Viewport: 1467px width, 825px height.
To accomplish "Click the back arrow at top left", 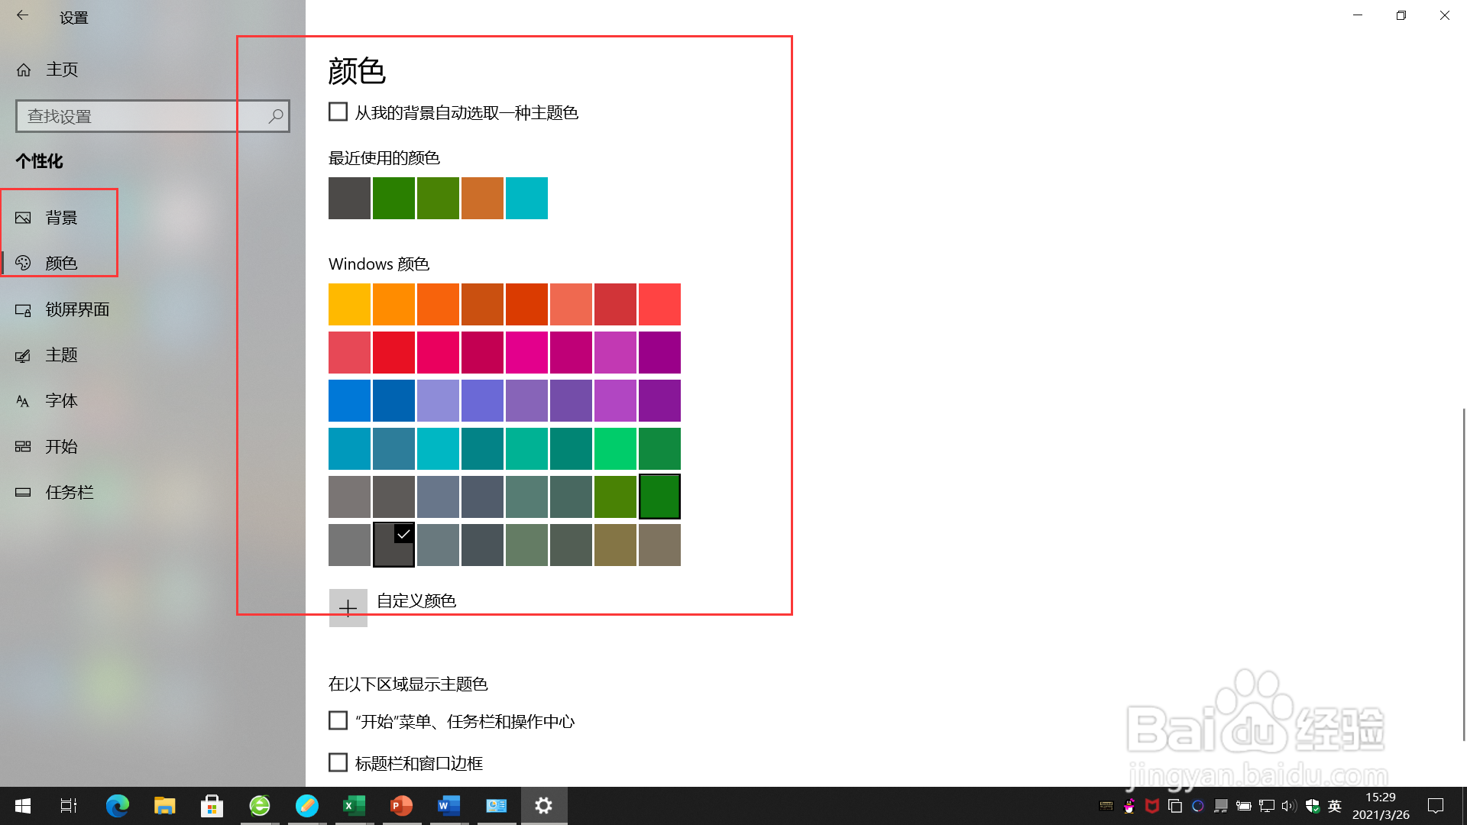I will tap(22, 15).
